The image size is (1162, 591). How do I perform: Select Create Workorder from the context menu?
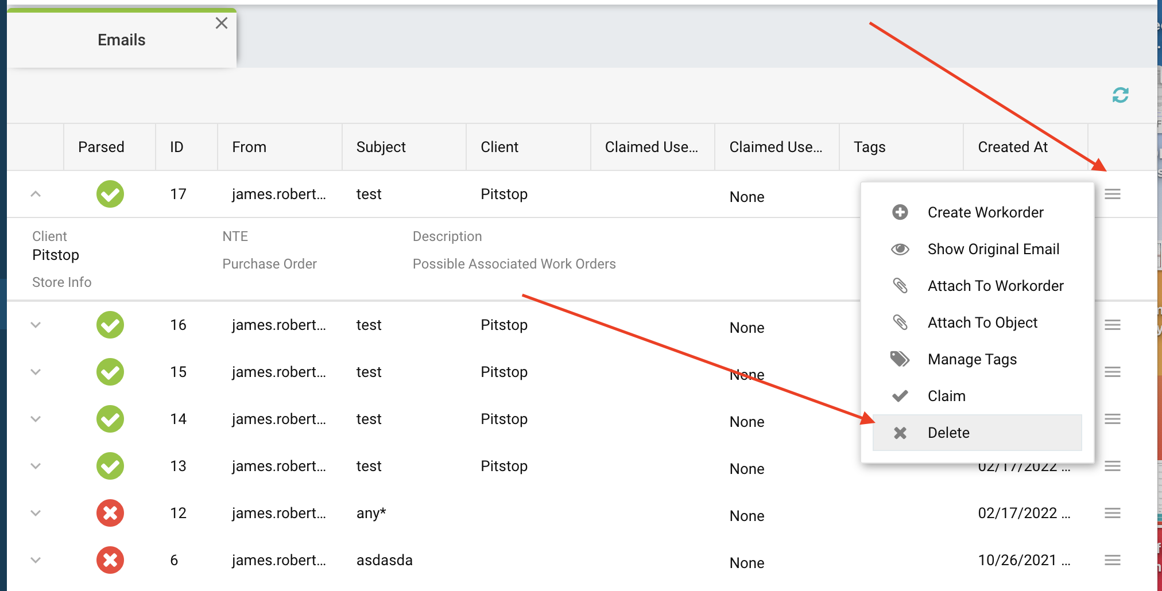985,212
